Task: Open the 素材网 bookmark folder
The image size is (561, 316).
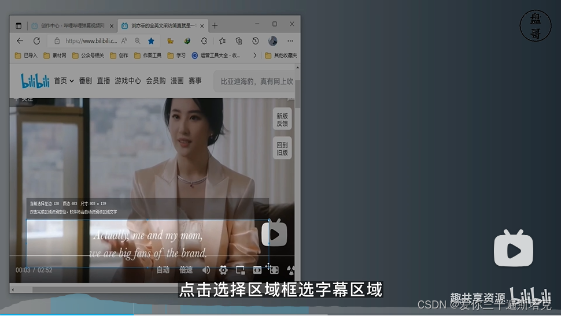Action: [x=55, y=55]
